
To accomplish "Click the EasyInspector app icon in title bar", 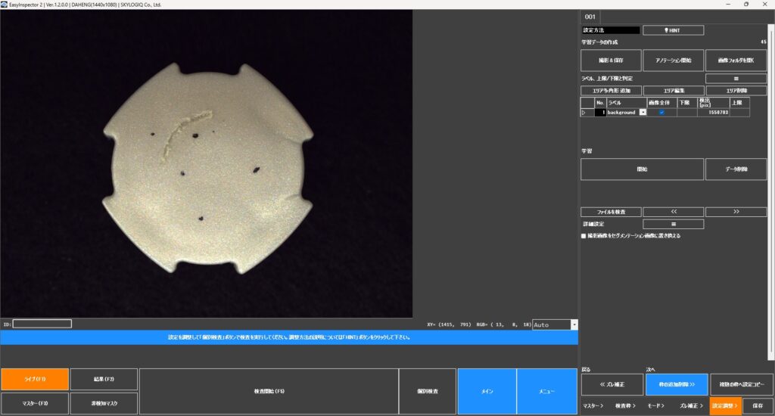I will tap(5, 4).
